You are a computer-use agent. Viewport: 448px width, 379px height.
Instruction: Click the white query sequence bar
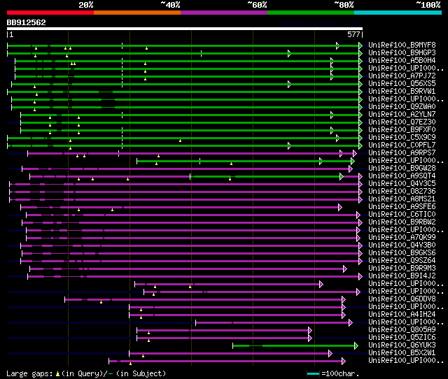(x=185, y=29)
